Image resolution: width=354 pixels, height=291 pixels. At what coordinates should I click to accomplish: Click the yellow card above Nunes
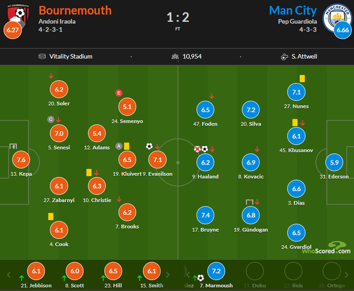click(301, 78)
